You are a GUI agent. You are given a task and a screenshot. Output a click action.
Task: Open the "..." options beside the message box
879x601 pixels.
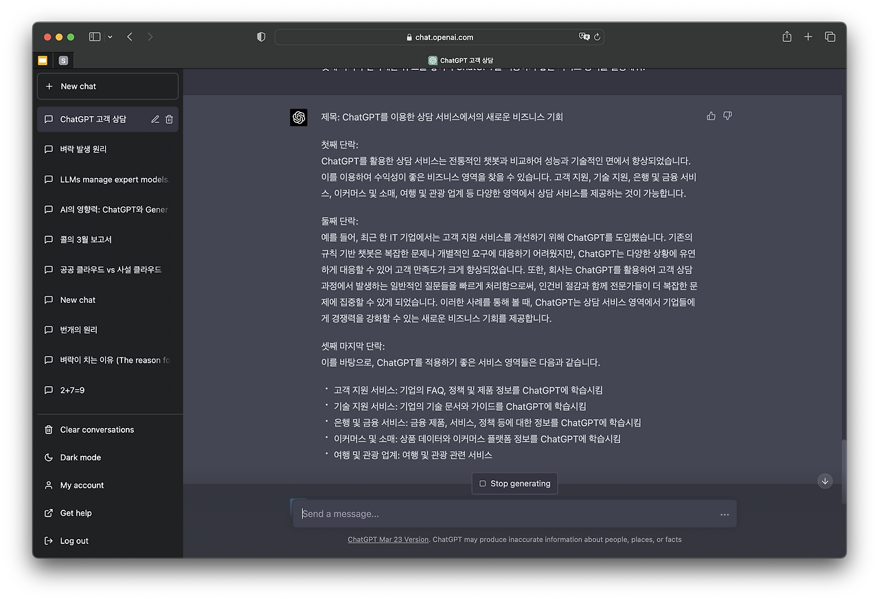click(x=724, y=514)
